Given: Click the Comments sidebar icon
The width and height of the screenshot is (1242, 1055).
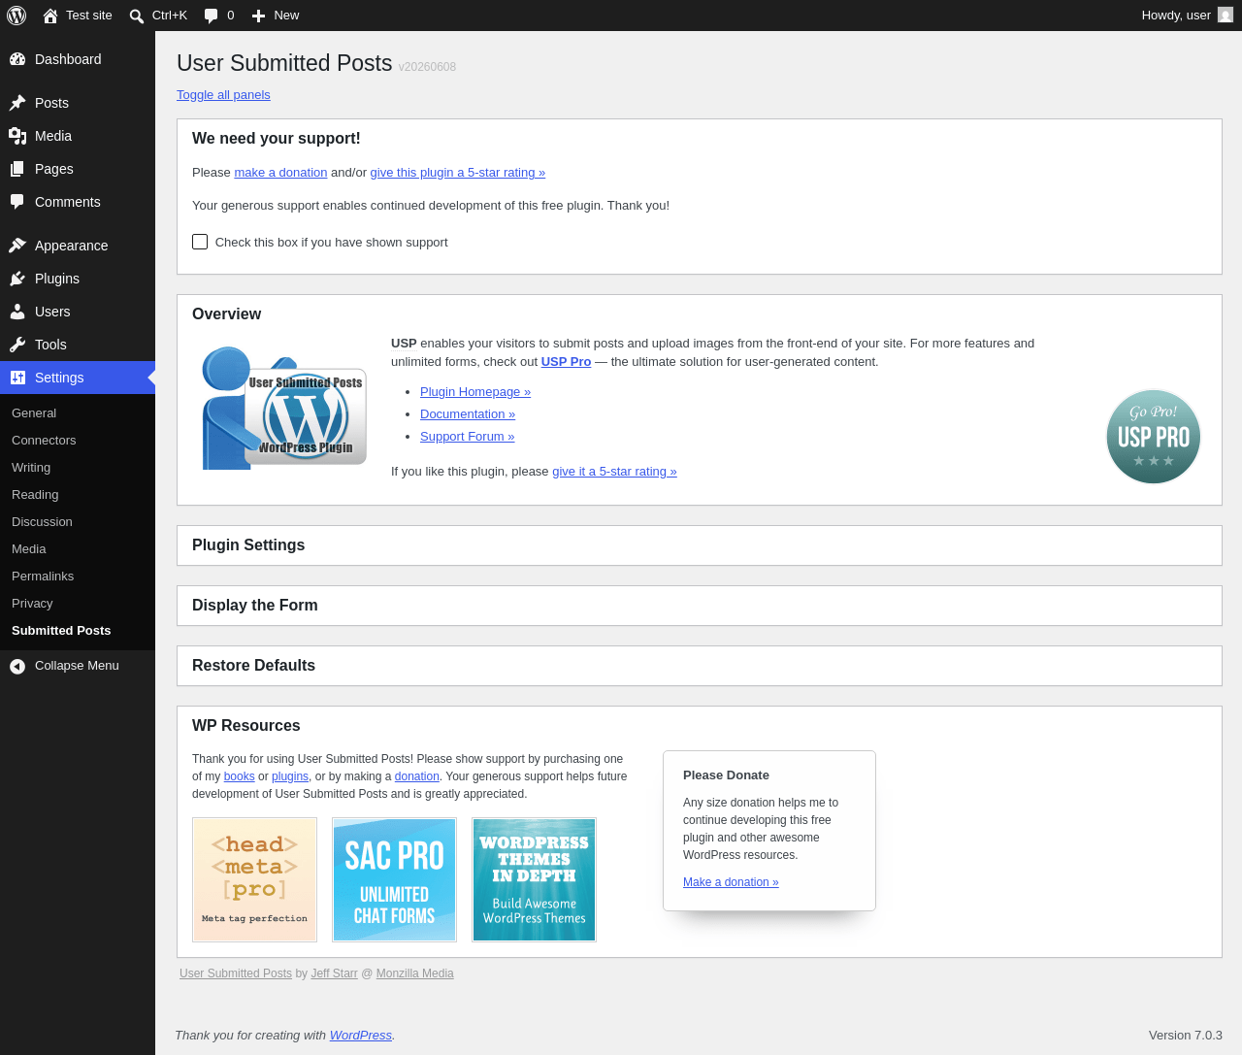Looking at the screenshot, I should 17,202.
